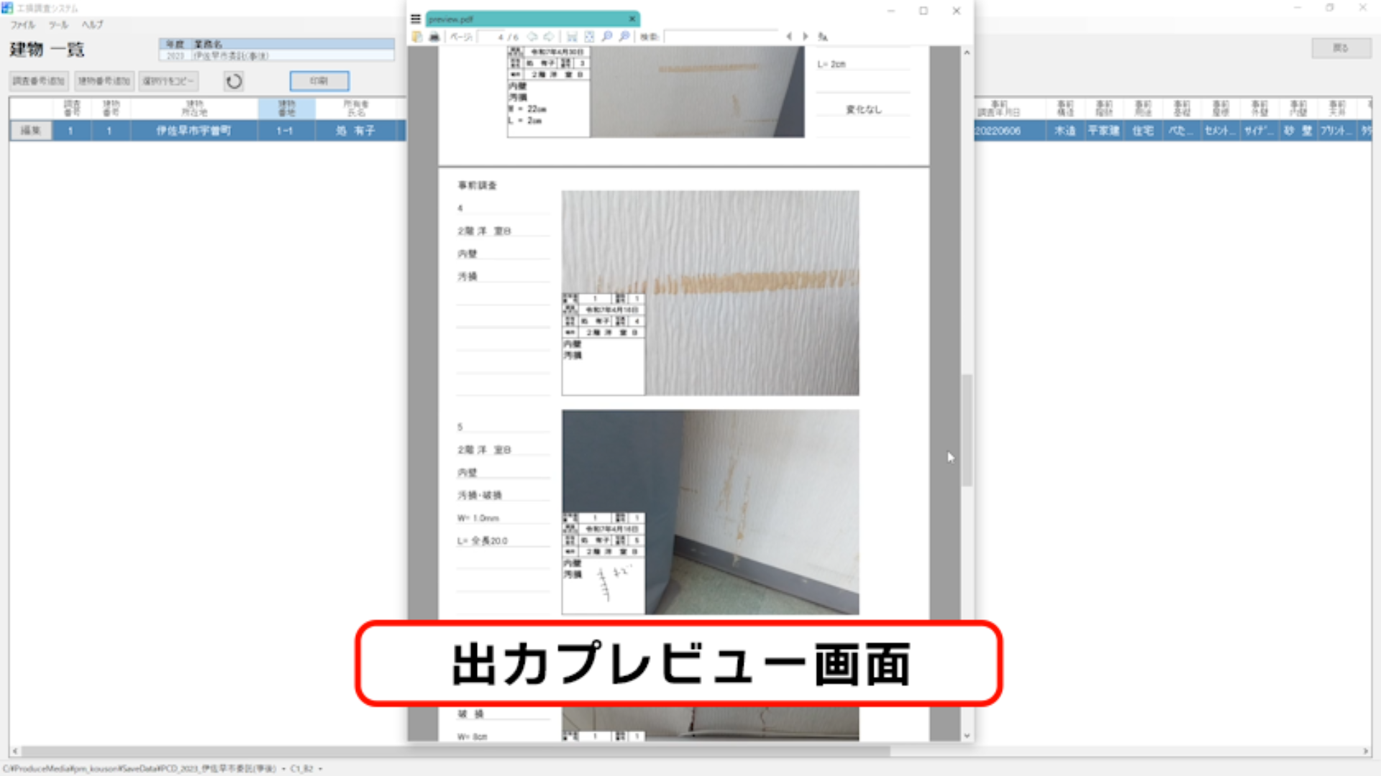Click the fit-width icon in PDF toolbar
The image size is (1381, 776).
tap(572, 37)
